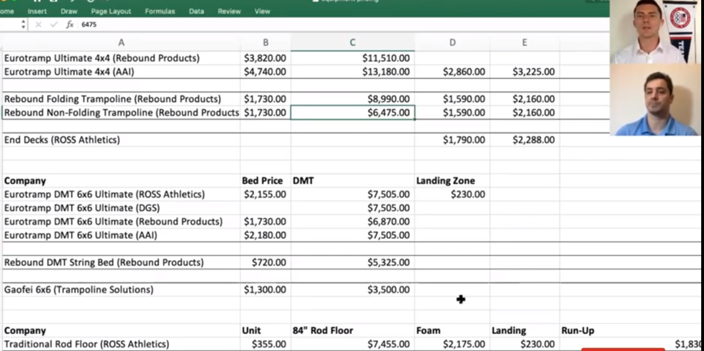Click the $3,225.00 cell
The height and width of the screenshot is (351, 704).
pos(525,72)
